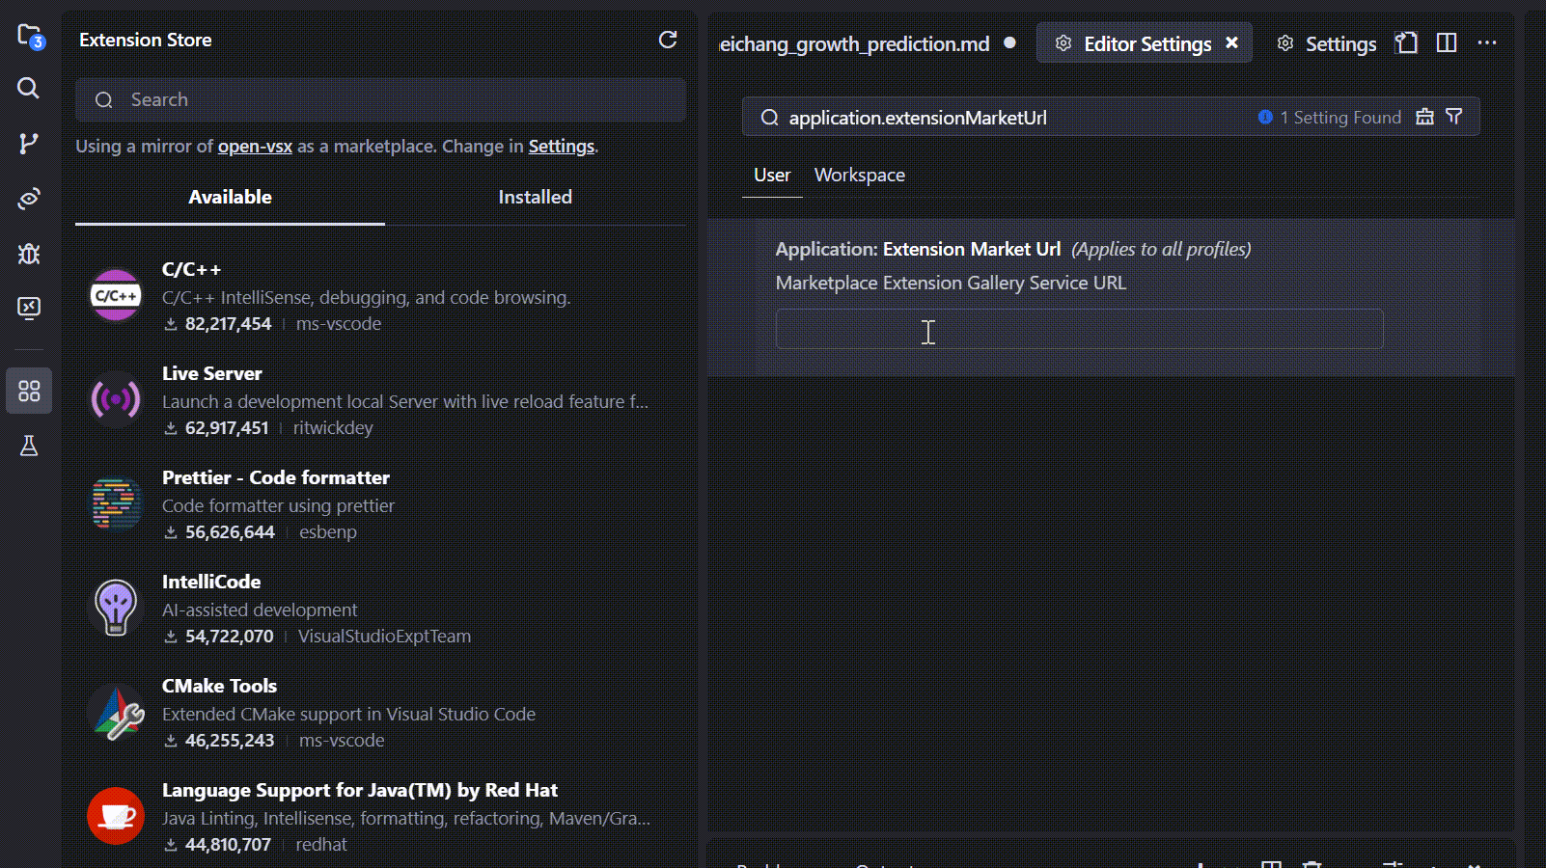The height and width of the screenshot is (868, 1546).
Task: Clear the settings search input
Action: [x=1424, y=118]
